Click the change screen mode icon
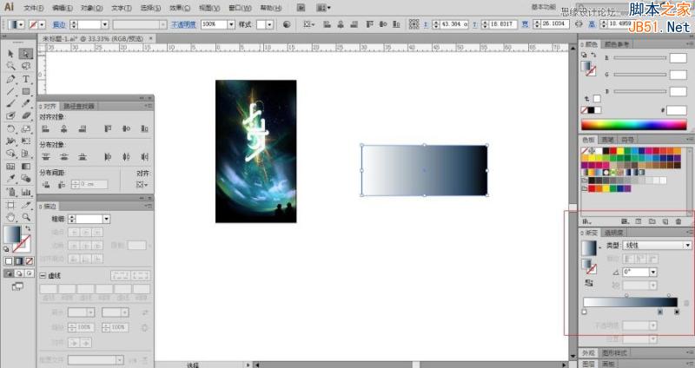Image resolution: width=695 pixels, height=368 pixels. pos(17,286)
